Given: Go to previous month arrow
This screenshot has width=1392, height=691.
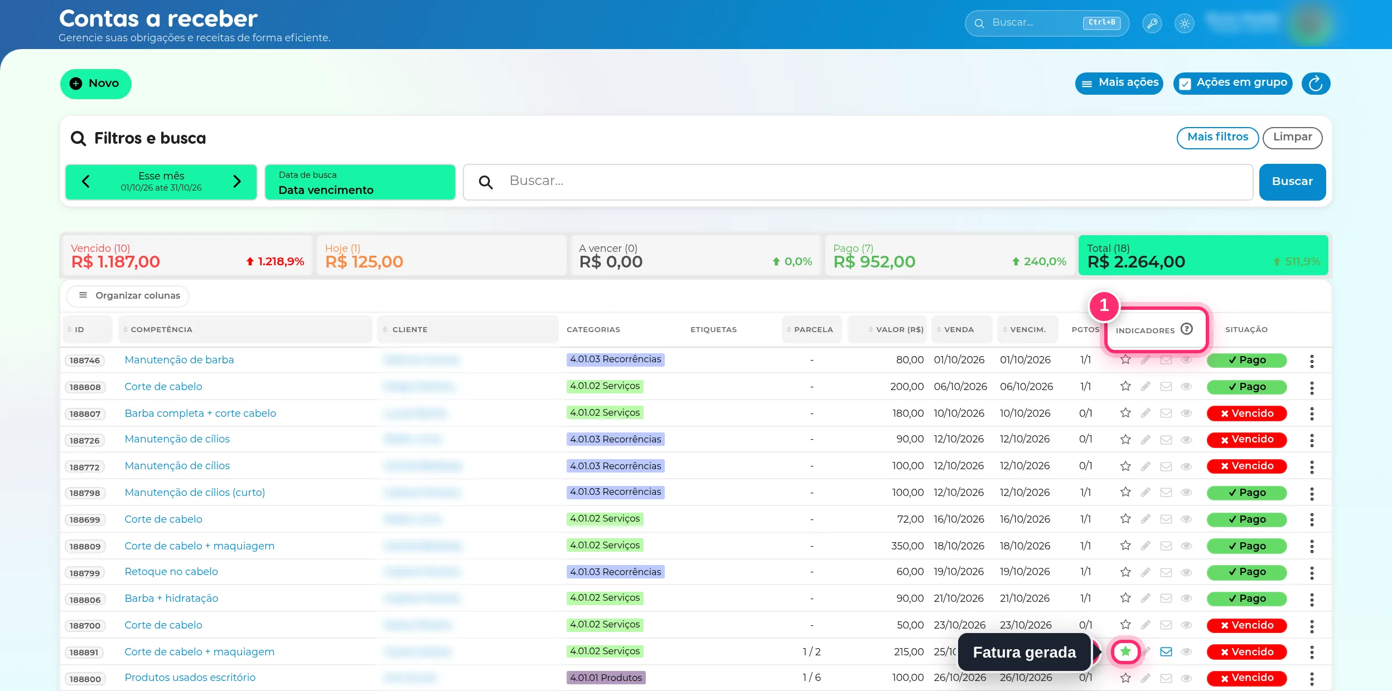Looking at the screenshot, I should click(86, 182).
